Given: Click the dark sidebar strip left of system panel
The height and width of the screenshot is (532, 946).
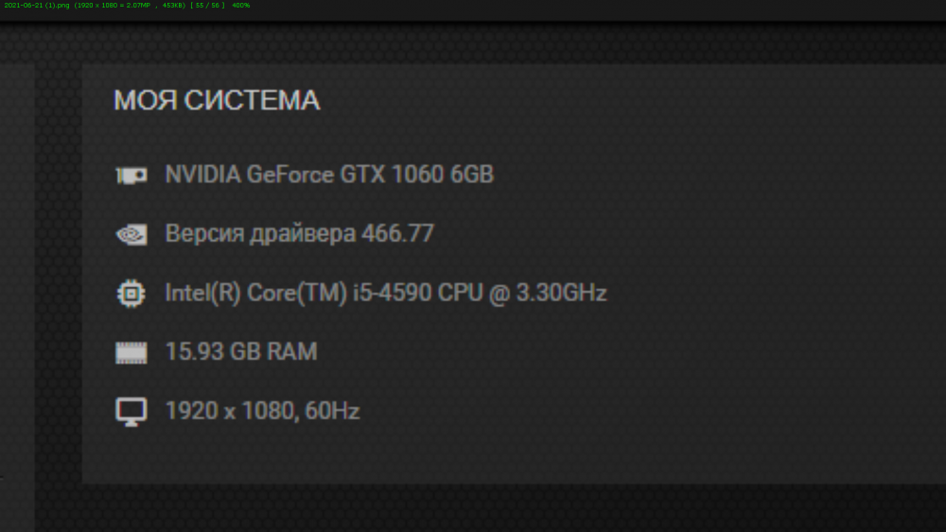Looking at the screenshot, I should pos(17,283).
